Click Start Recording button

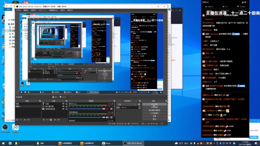pyautogui.click(x=154, y=107)
